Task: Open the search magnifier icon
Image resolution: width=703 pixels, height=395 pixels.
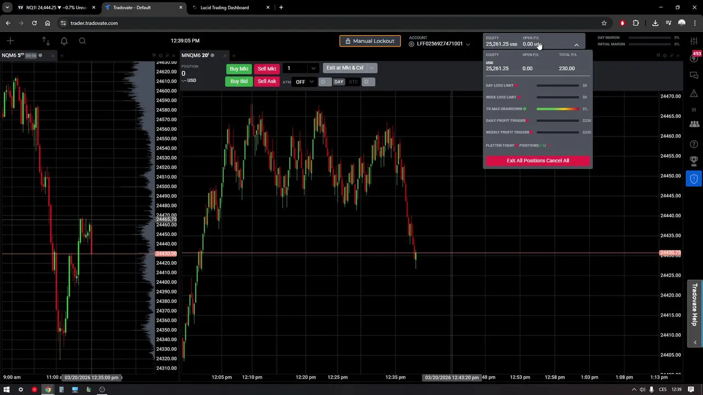Action: tap(82, 41)
